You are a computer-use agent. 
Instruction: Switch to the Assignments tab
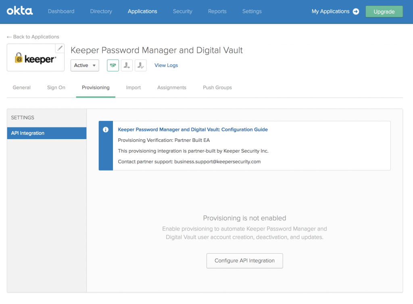tap(172, 87)
